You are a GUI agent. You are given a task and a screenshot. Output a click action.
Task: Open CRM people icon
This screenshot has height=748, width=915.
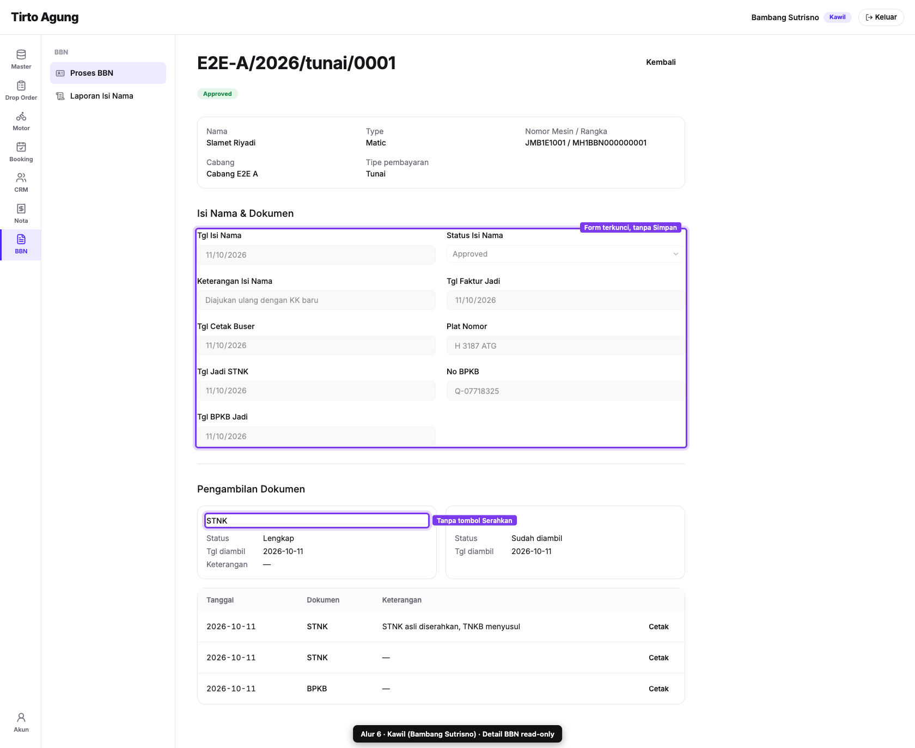pyautogui.click(x=21, y=178)
